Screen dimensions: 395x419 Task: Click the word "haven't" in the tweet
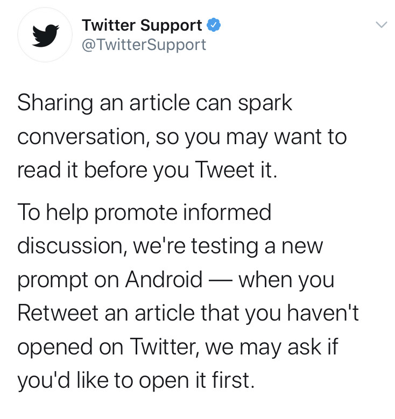(323, 313)
